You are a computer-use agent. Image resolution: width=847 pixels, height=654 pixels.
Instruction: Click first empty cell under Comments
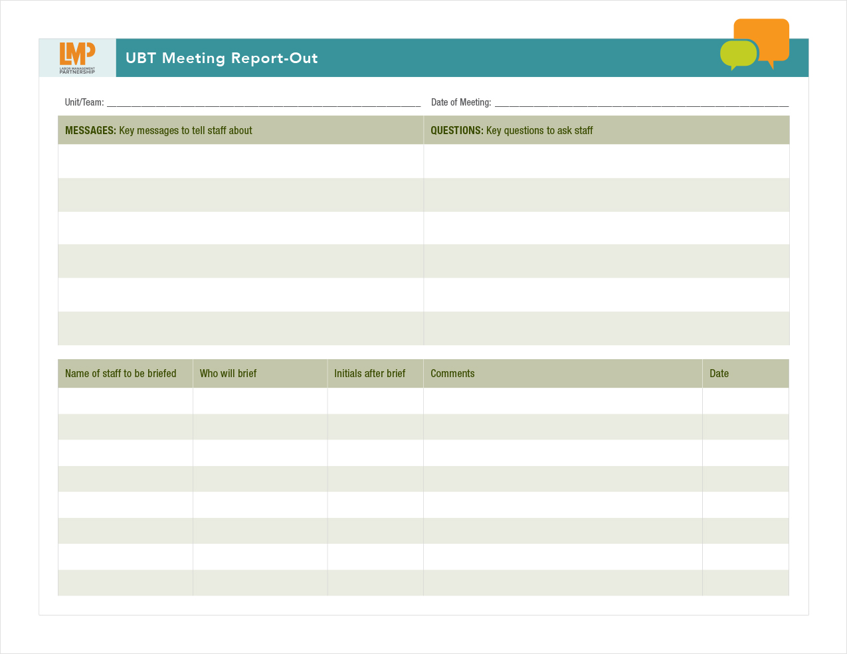(563, 401)
